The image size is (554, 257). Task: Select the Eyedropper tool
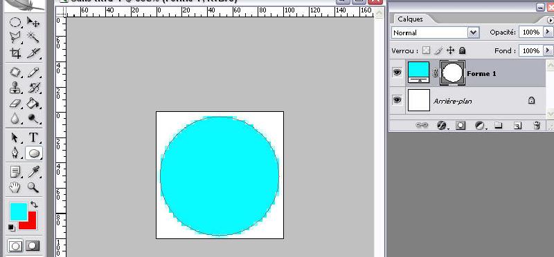33,172
